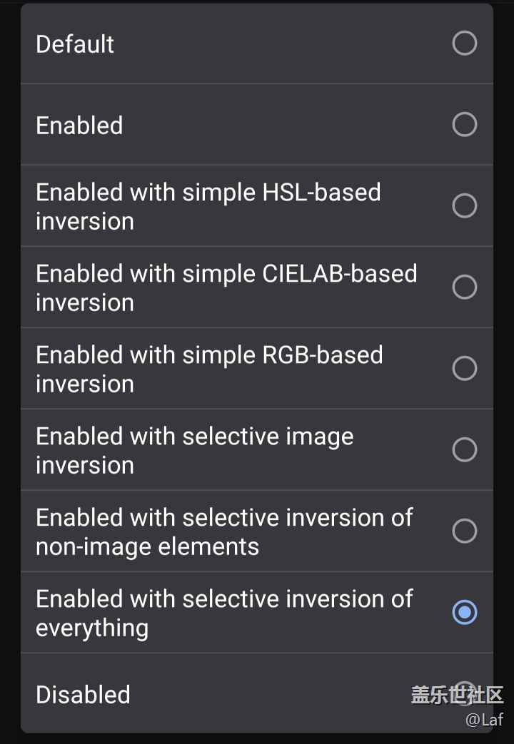
Task: Click the 盖乐世社区 watermark text
Action: click(x=457, y=695)
